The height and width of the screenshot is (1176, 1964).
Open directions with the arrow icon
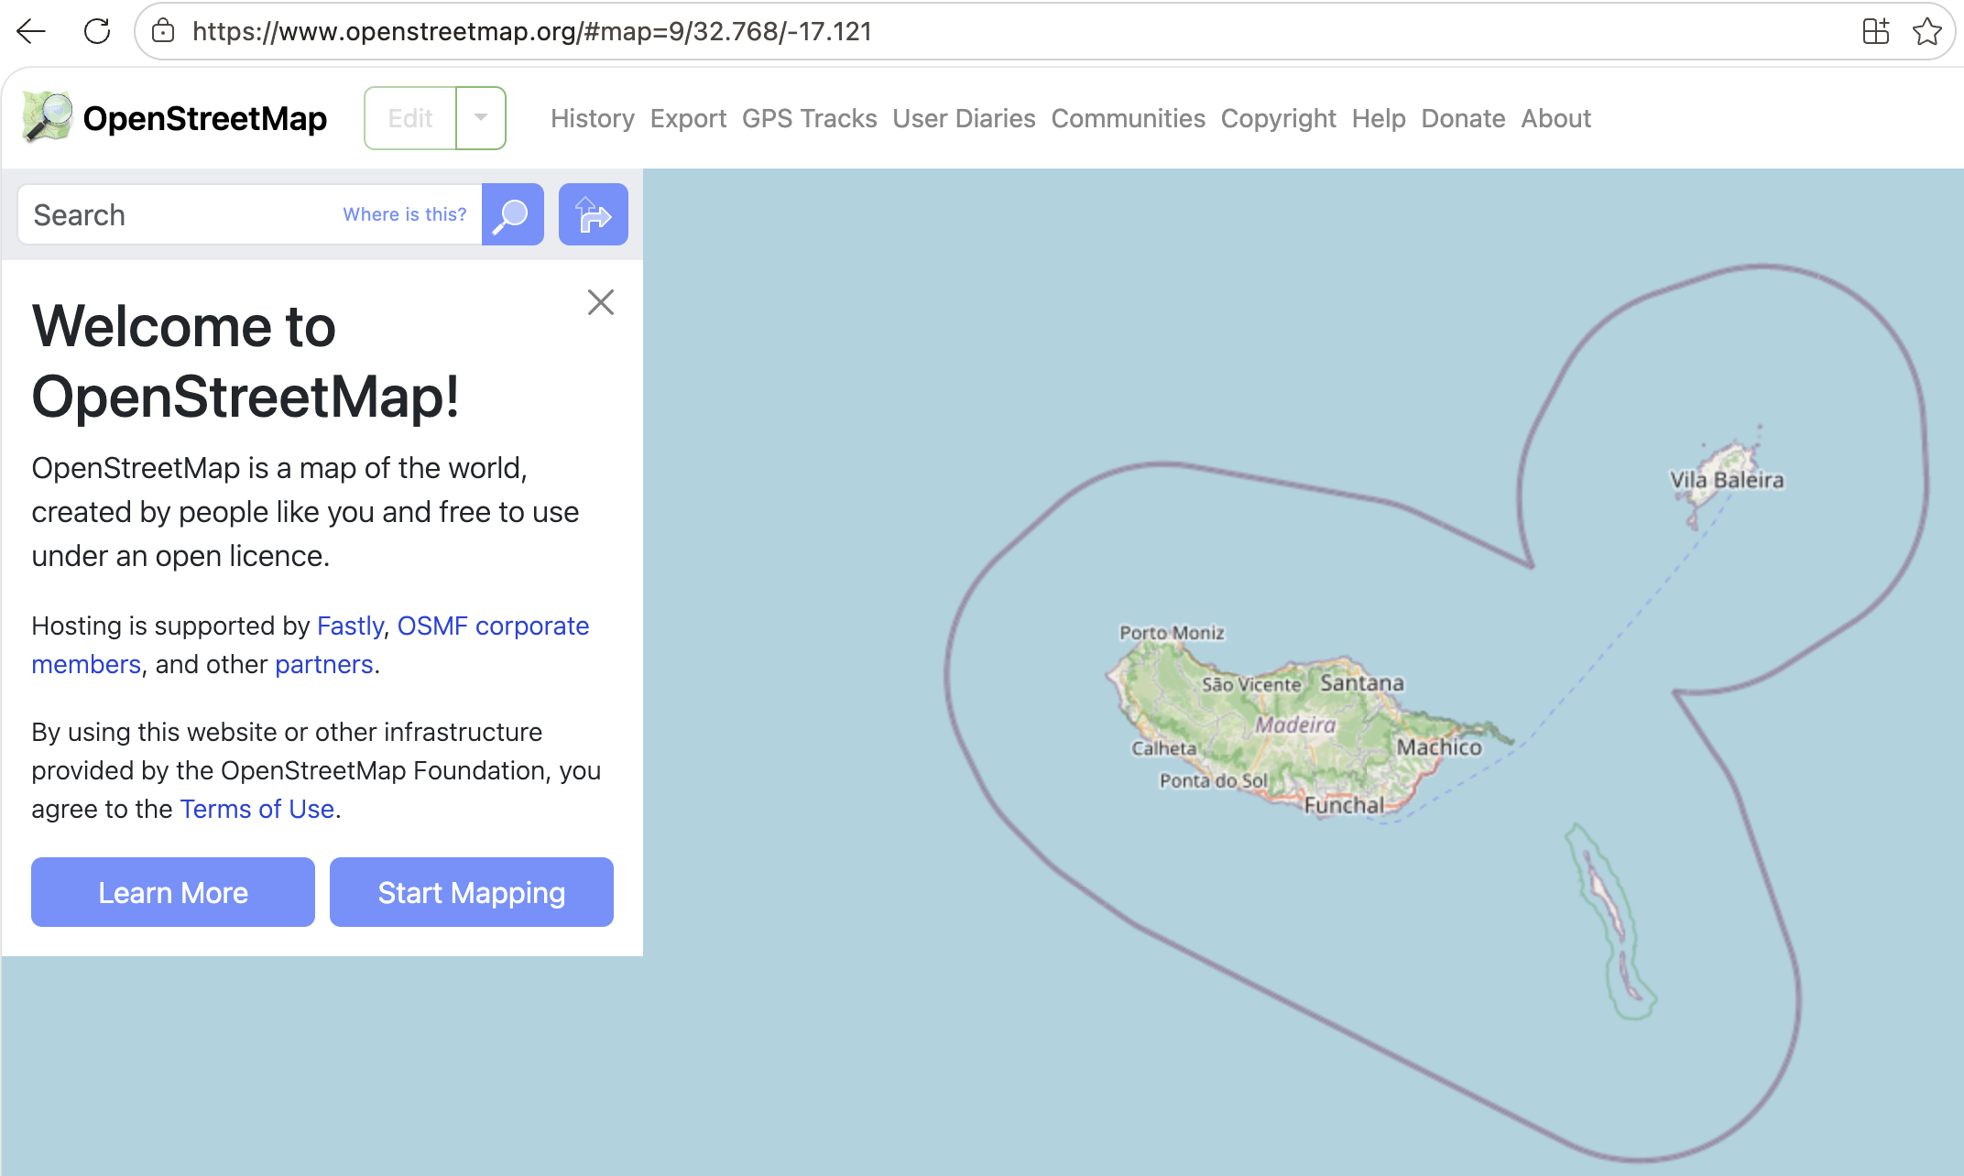click(x=593, y=214)
